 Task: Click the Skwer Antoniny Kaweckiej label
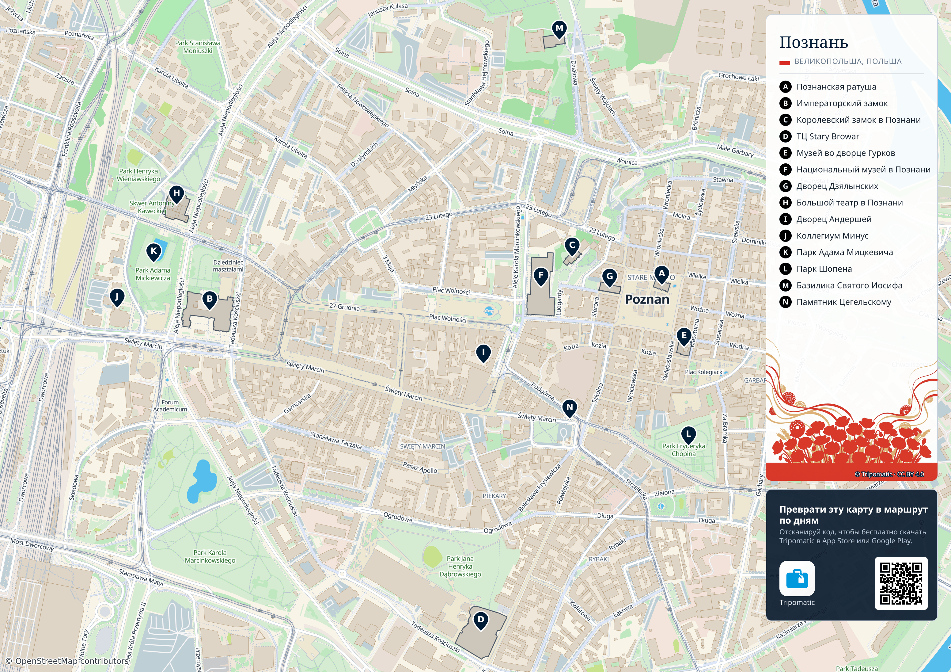point(152,207)
